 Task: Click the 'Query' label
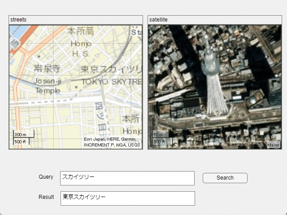click(x=46, y=177)
